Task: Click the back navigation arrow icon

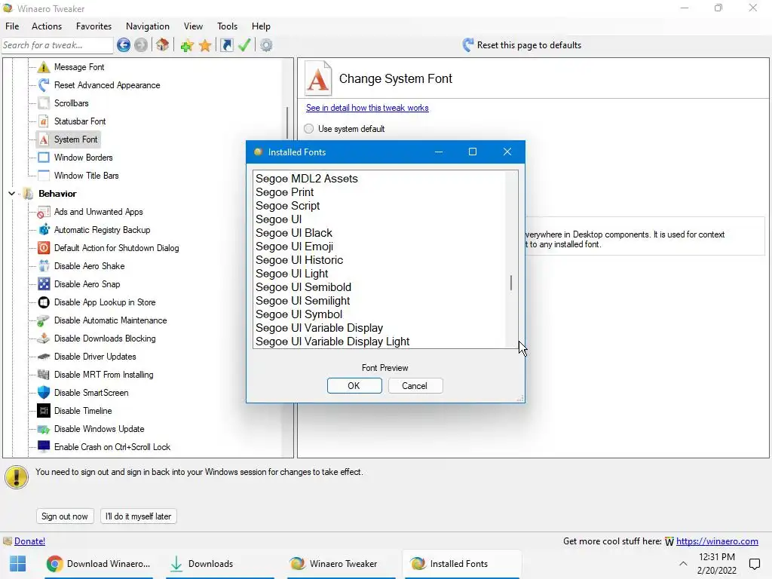Action: (124, 45)
